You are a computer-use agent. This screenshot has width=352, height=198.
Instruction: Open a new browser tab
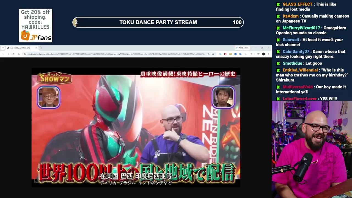tap(41, 48)
